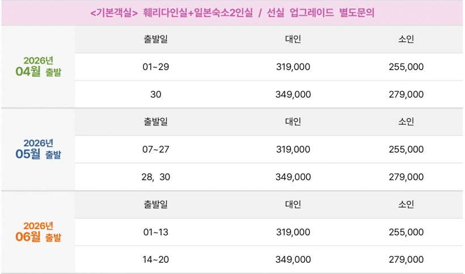Click 출발일 column header in April section

[156, 39]
